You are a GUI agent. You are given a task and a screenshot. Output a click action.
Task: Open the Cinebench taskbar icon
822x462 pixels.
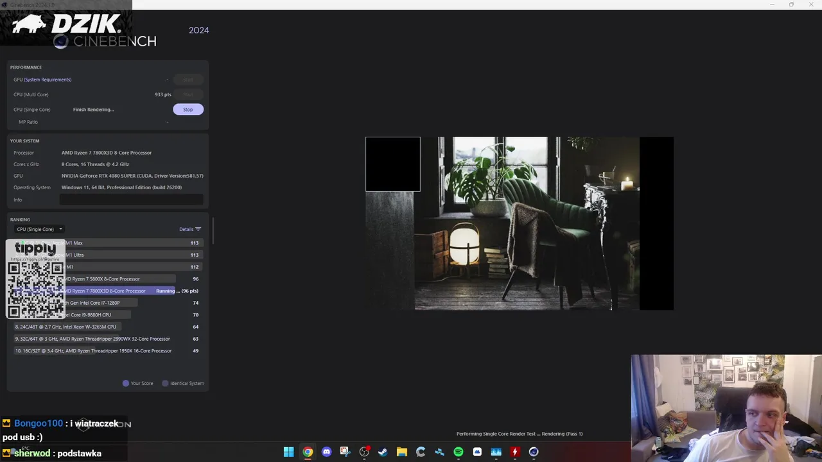tap(534, 452)
